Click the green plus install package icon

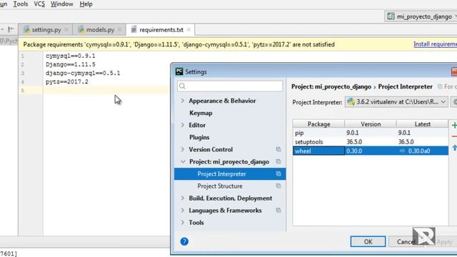point(454,126)
